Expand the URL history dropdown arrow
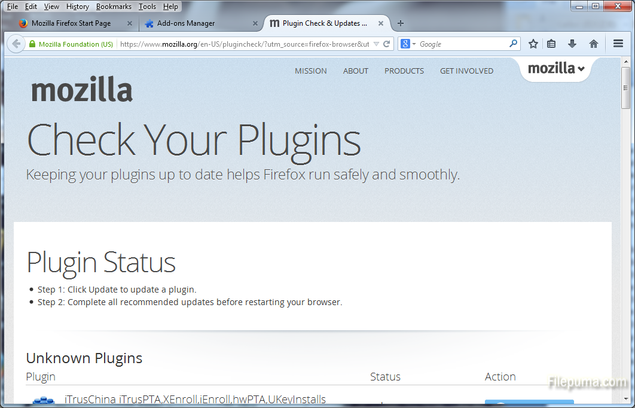The height and width of the screenshot is (408, 635). (x=376, y=44)
